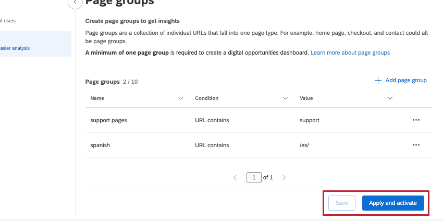Image resolution: width=443 pixels, height=221 pixels.
Task: Open options menu for spanish row
Action: tap(416, 145)
